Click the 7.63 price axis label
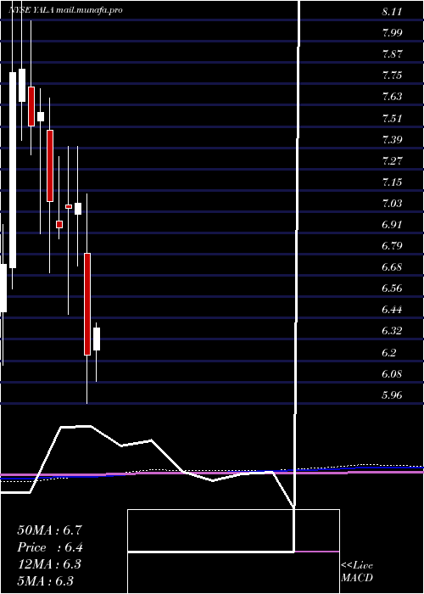424x594 pixels. click(392, 96)
